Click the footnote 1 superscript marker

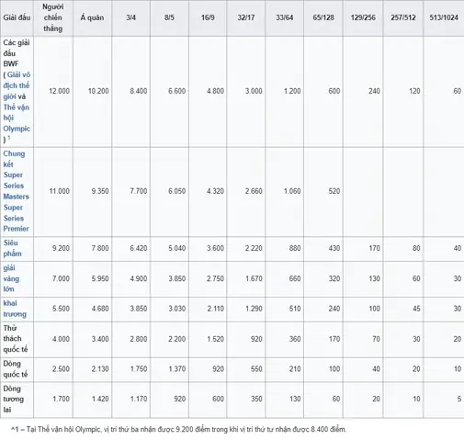[9, 137]
